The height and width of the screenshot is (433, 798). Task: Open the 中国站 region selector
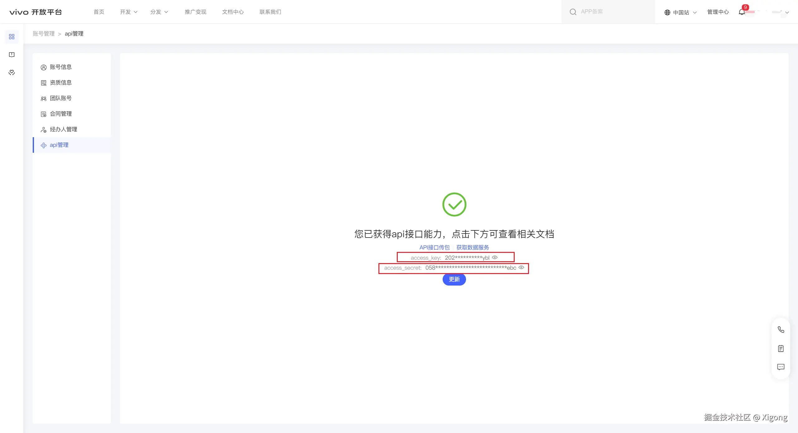point(680,12)
